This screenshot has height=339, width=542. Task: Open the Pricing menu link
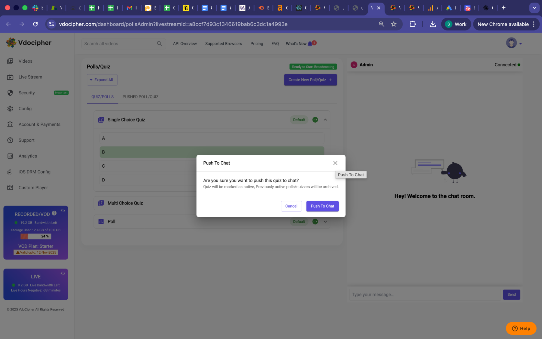pos(256,44)
